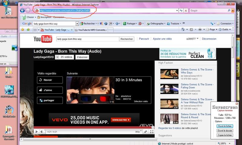The image size is (242, 145).
Task: Click the YouTube search input field
Action: (87, 39)
